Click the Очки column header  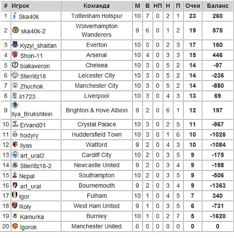coord(193,6)
